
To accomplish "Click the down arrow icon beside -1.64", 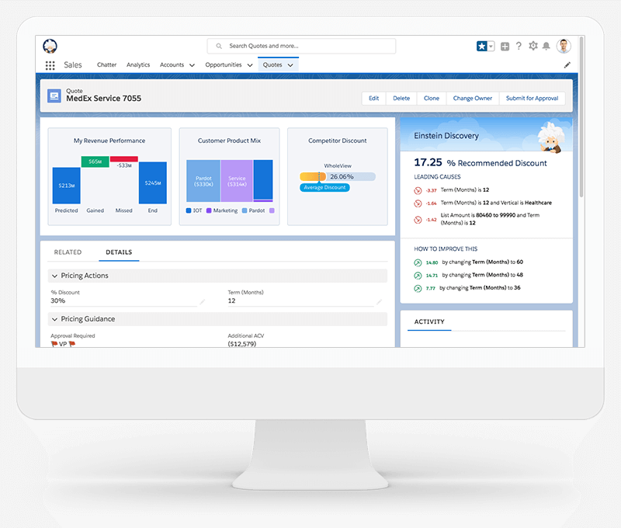I will (x=418, y=203).
